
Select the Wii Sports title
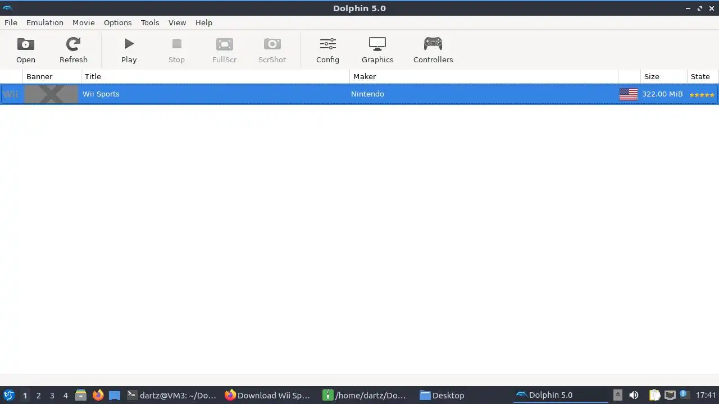[x=101, y=94]
